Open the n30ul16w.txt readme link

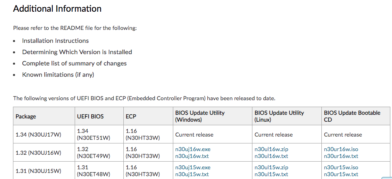(271, 156)
